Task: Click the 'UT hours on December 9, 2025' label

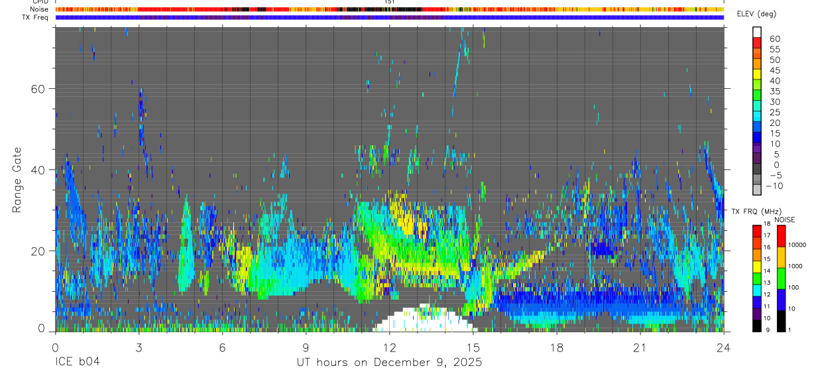Action: pos(390,363)
